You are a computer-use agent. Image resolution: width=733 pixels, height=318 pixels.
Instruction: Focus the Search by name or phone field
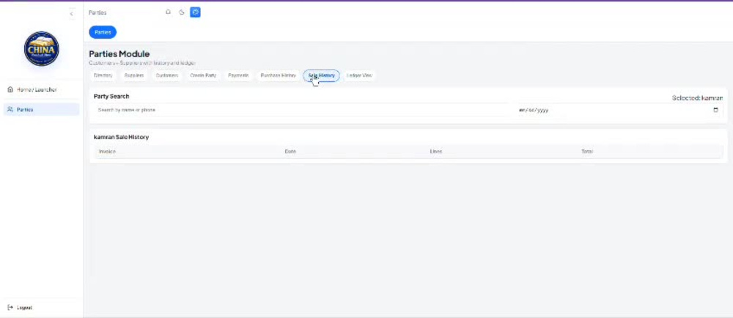304,110
